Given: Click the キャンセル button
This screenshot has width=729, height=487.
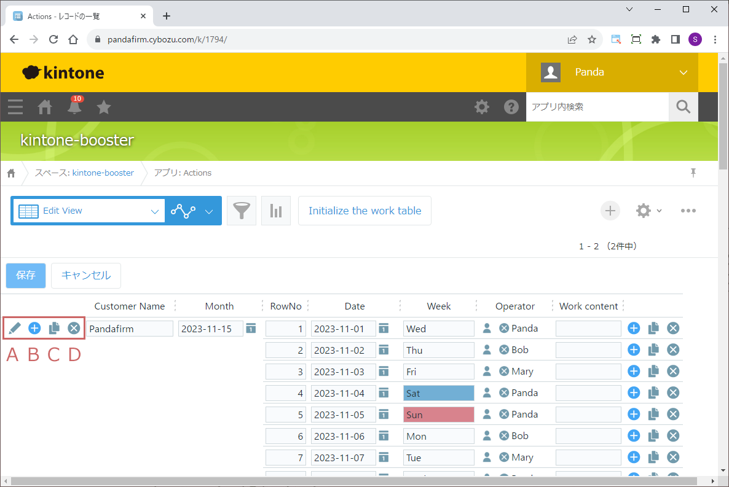Looking at the screenshot, I should tap(86, 276).
